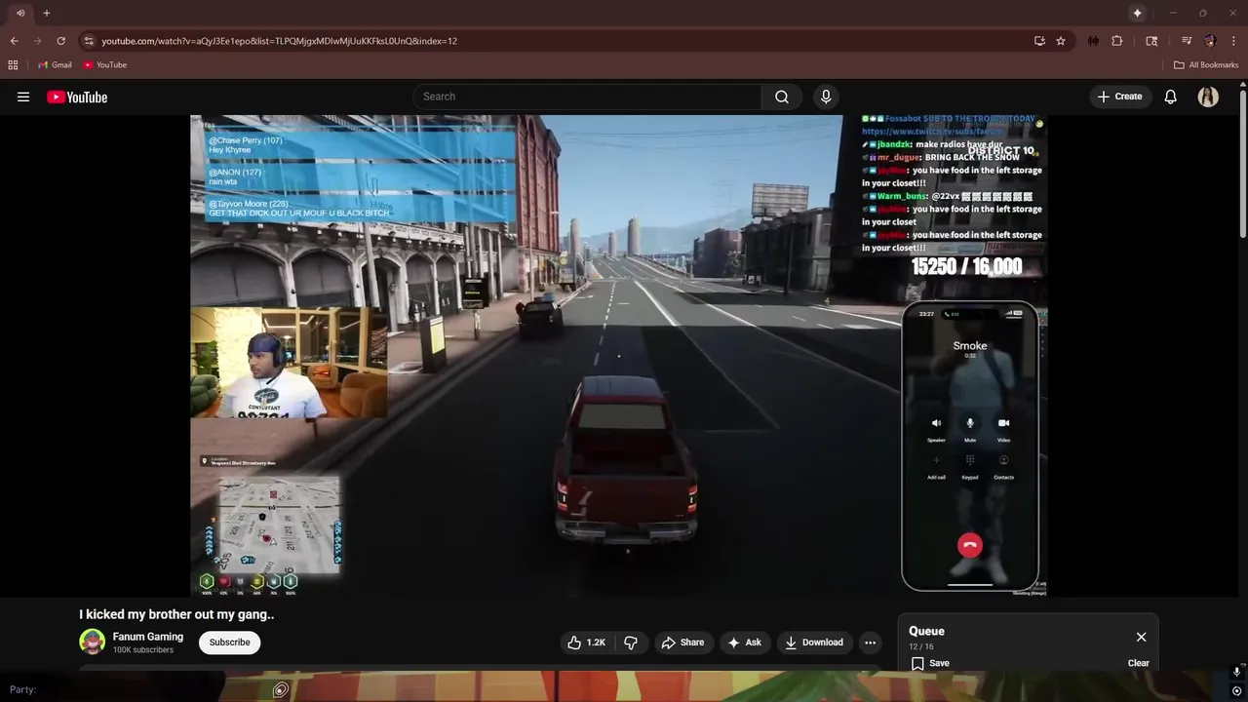Save the queue as a playlist

(929, 663)
